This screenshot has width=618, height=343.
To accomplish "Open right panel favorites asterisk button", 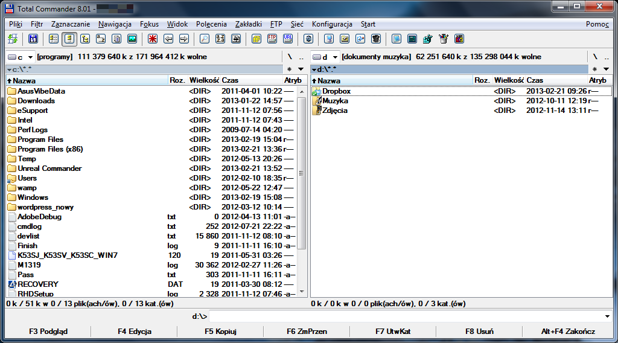I will (594, 69).
